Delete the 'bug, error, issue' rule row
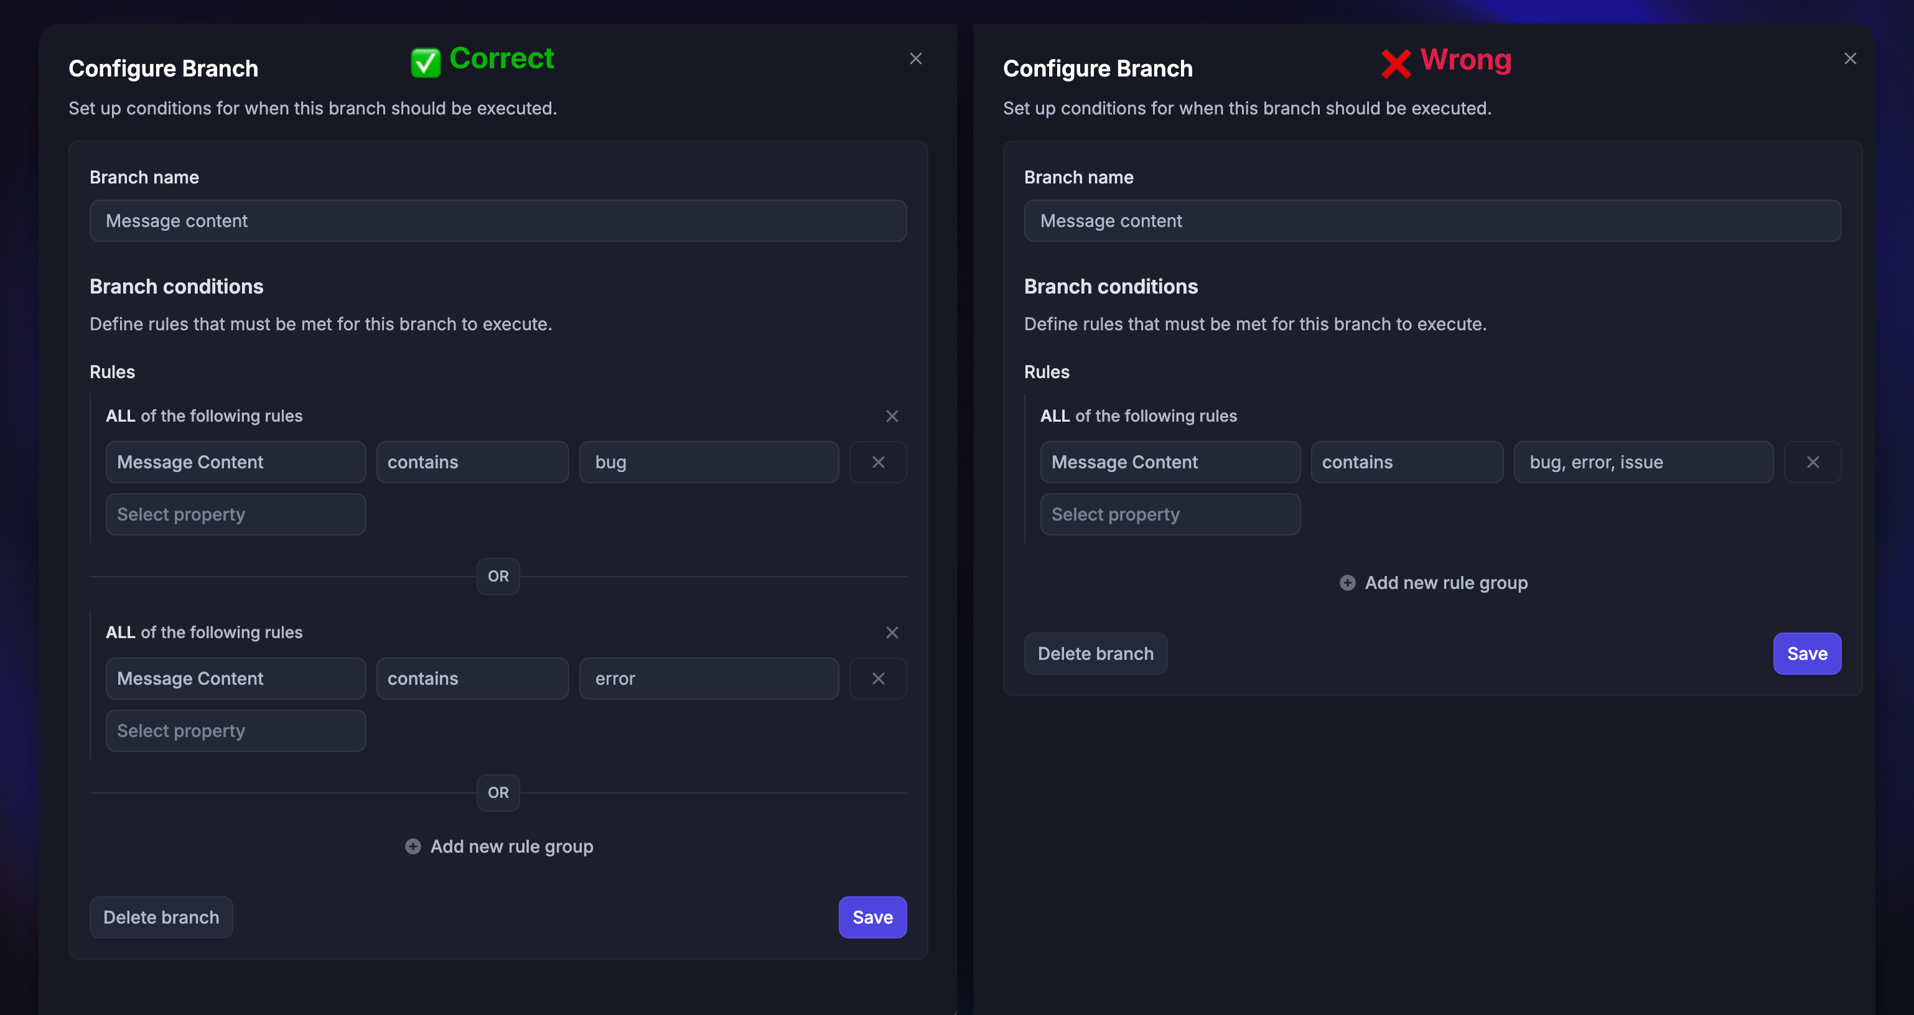The image size is (1914, 1015). (1813, 463)
